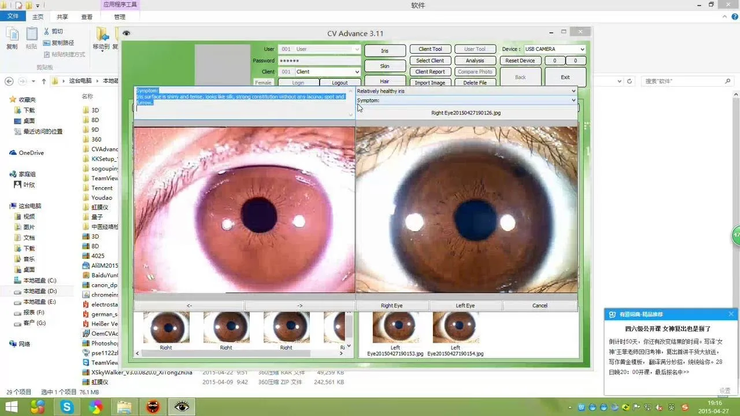Switch to the 共享 ribbon tab
The height and width of the screenshot is (416, 740).
[x=62, y=17]
